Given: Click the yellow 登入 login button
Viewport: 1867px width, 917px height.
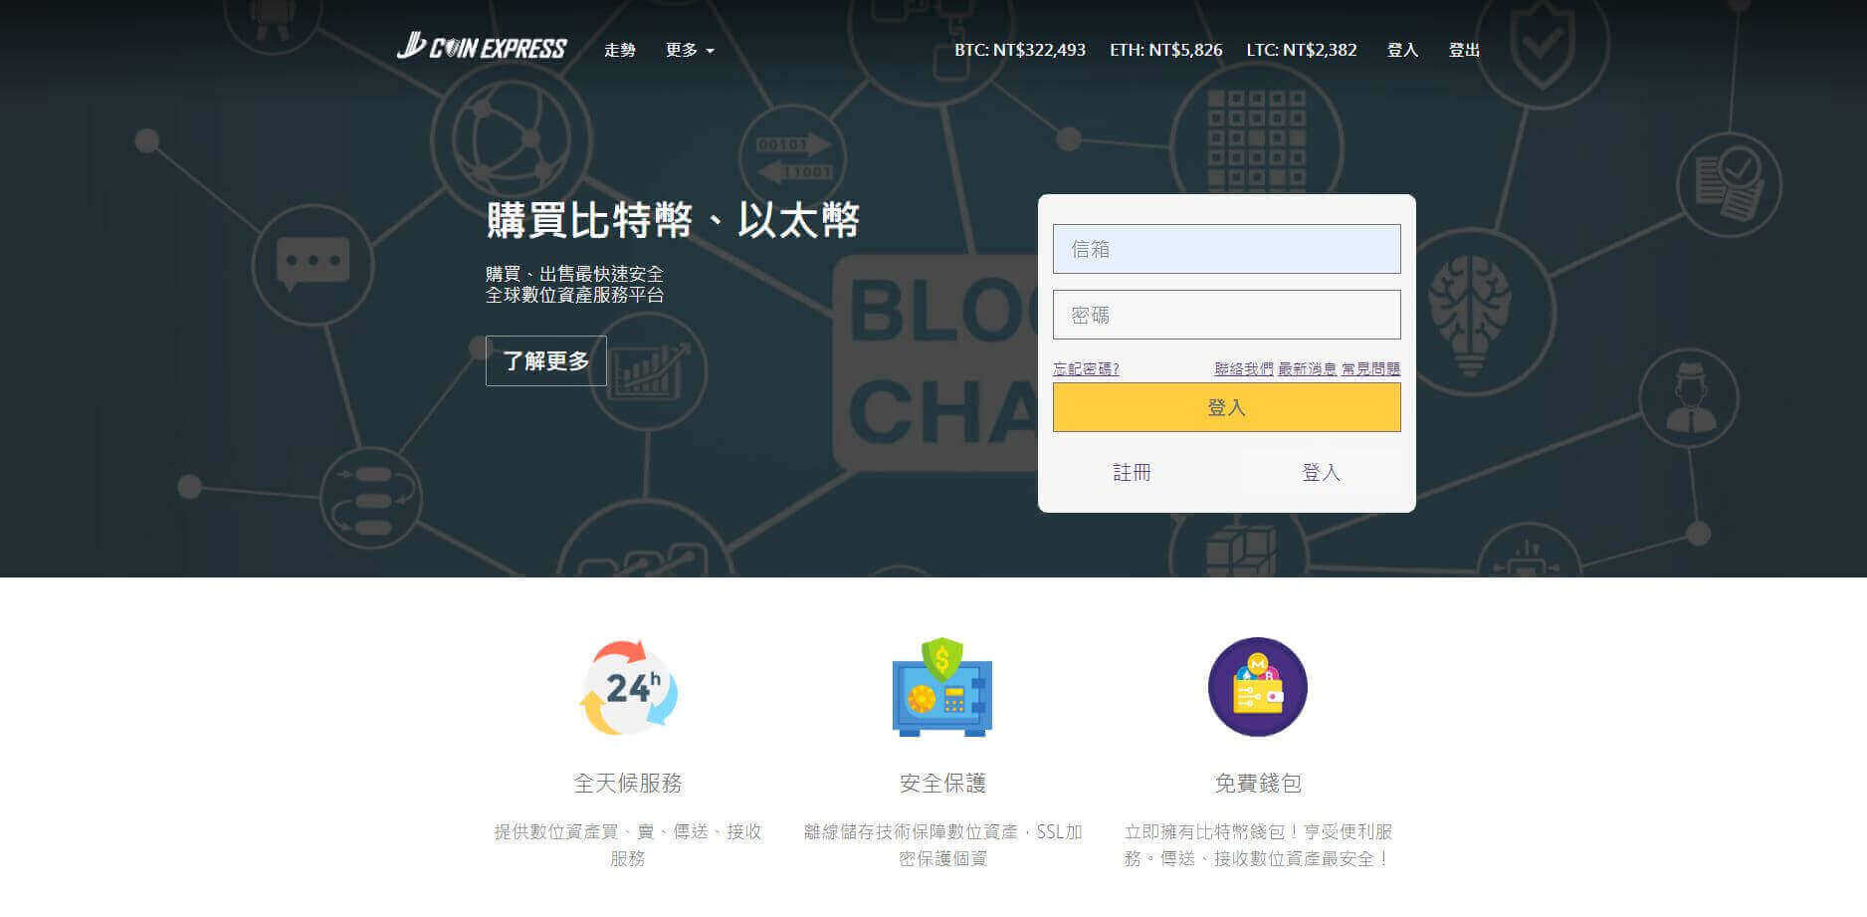Looking at the screenshot, I should click(1226, 407).
